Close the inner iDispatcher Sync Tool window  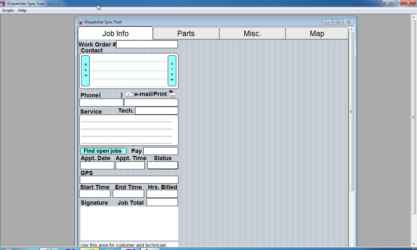coord(349,22)
